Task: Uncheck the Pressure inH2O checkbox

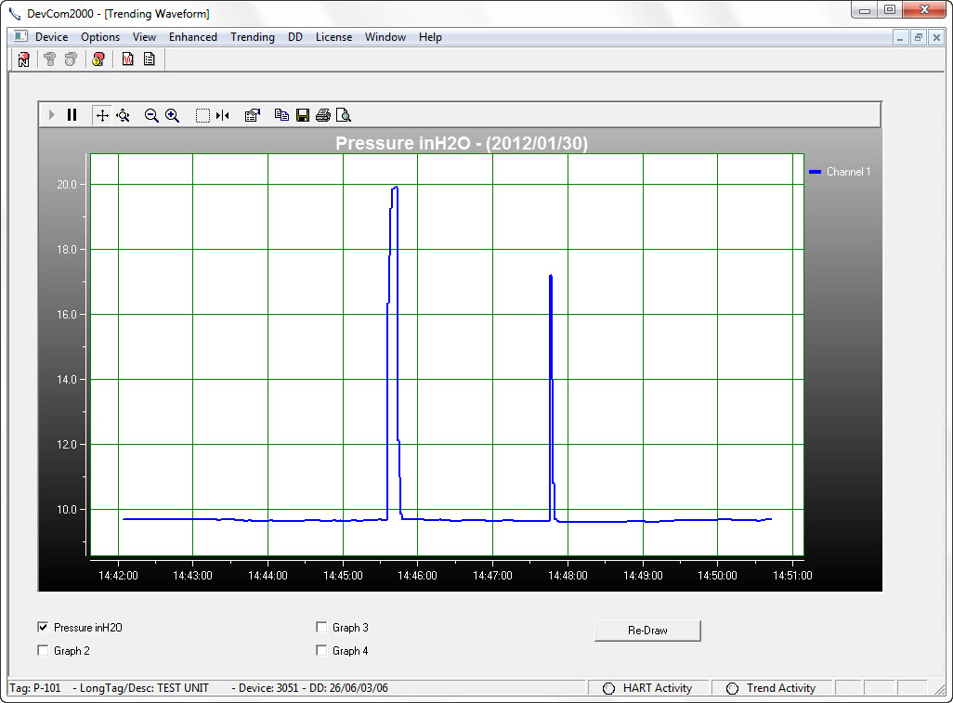Action: [43, 628]
